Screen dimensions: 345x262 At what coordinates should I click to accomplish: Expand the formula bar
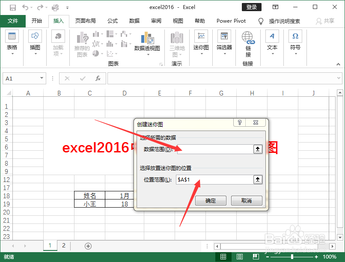pos(339,78)
